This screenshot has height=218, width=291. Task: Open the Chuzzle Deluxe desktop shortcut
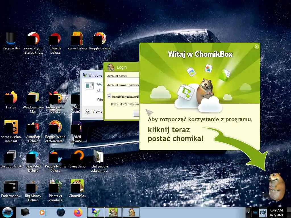click(x=55, y=43)
